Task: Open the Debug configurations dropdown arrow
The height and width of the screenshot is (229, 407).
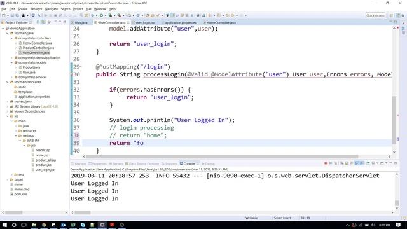Action: (x=96, y=15)
